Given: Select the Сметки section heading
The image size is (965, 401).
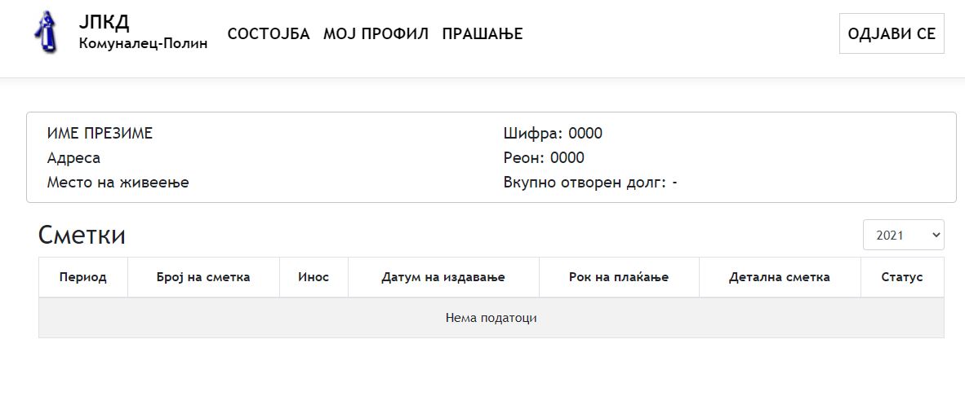Looking at the screenshot, I should 82,236.
